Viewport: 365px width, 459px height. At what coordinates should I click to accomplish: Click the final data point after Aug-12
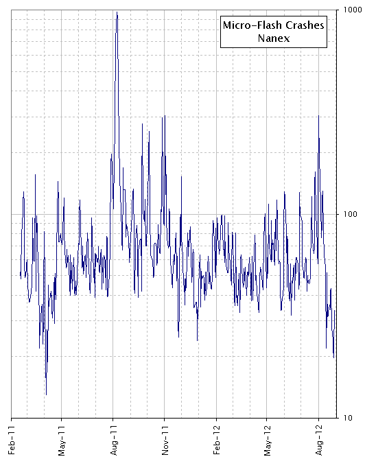pos(335,310)
